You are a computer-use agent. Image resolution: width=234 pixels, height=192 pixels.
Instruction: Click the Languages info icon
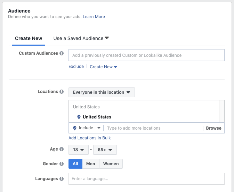point(62,179)
